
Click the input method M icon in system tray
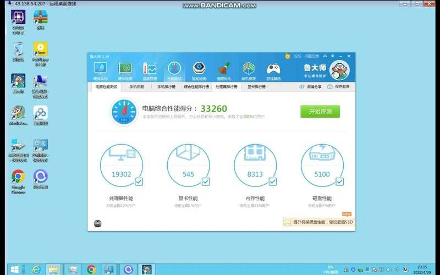click(405, 269)
